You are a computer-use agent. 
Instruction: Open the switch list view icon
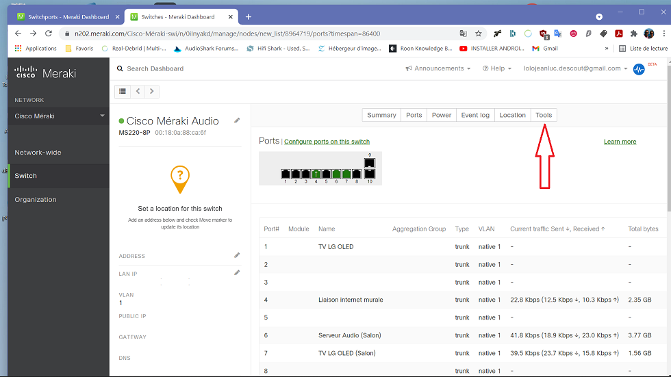tap(123, 91)
